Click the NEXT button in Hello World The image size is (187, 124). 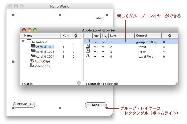(x=96, y=105)
